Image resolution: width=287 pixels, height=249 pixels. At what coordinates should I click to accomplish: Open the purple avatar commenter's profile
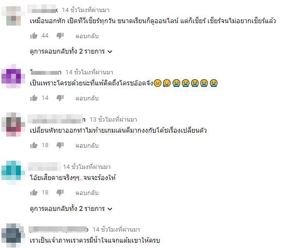(x=13, y=76)
